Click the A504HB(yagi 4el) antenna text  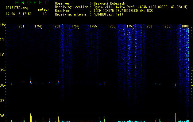(108, 14)
